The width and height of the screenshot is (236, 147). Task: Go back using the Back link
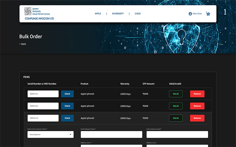pos(23,44)
